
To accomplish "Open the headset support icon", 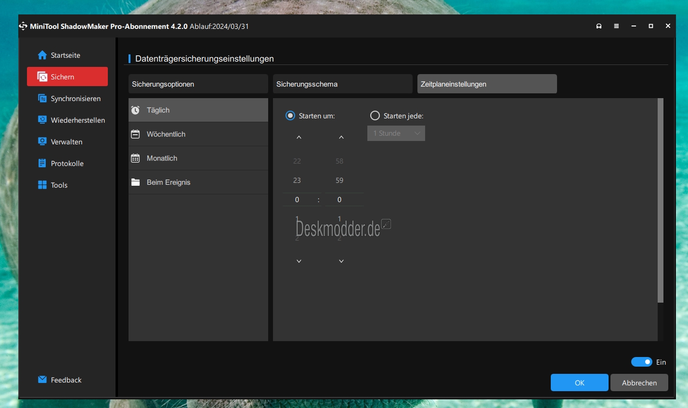I will [x=599, y=26].
